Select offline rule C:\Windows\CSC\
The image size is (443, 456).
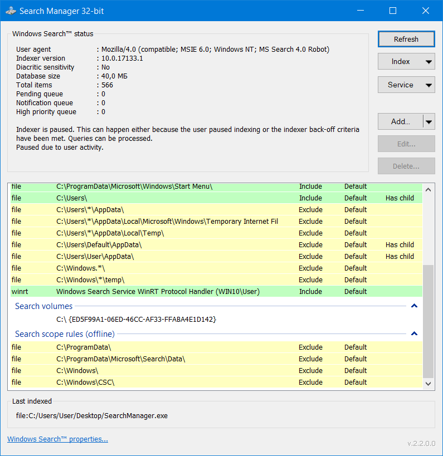point(216,382)
